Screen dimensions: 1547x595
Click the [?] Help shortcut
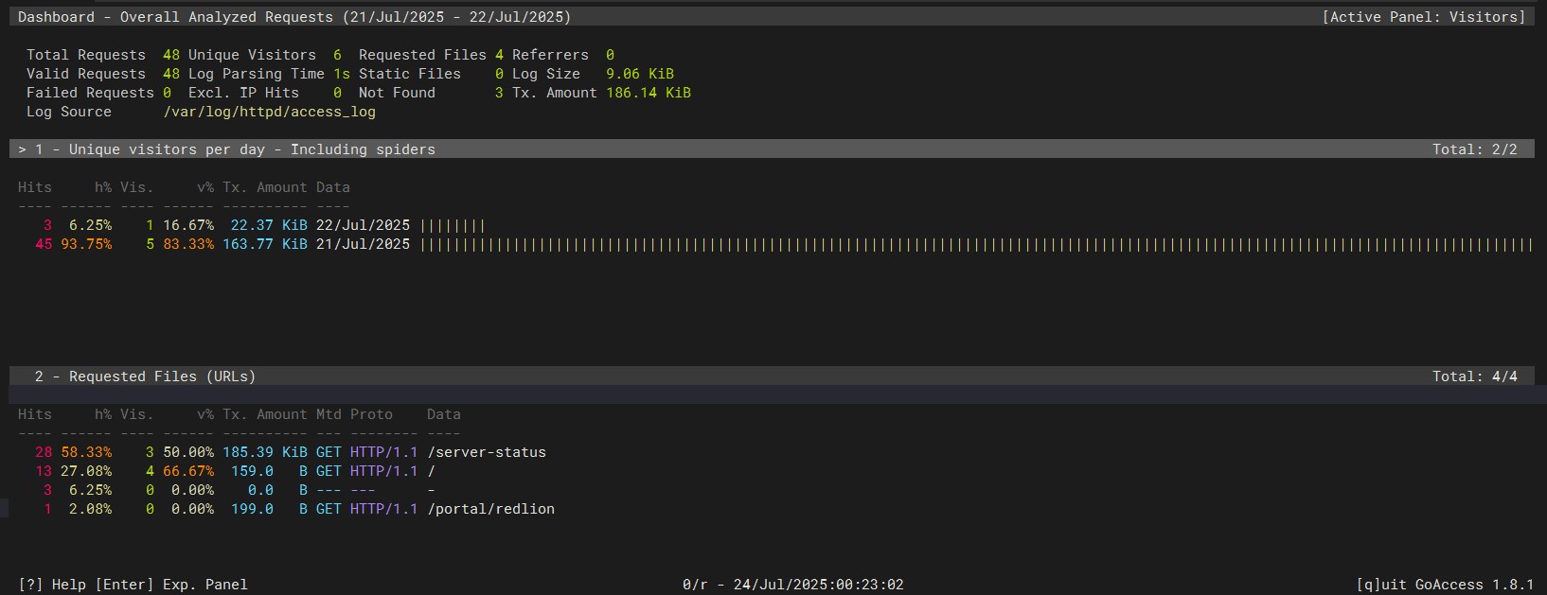(52, 585)
